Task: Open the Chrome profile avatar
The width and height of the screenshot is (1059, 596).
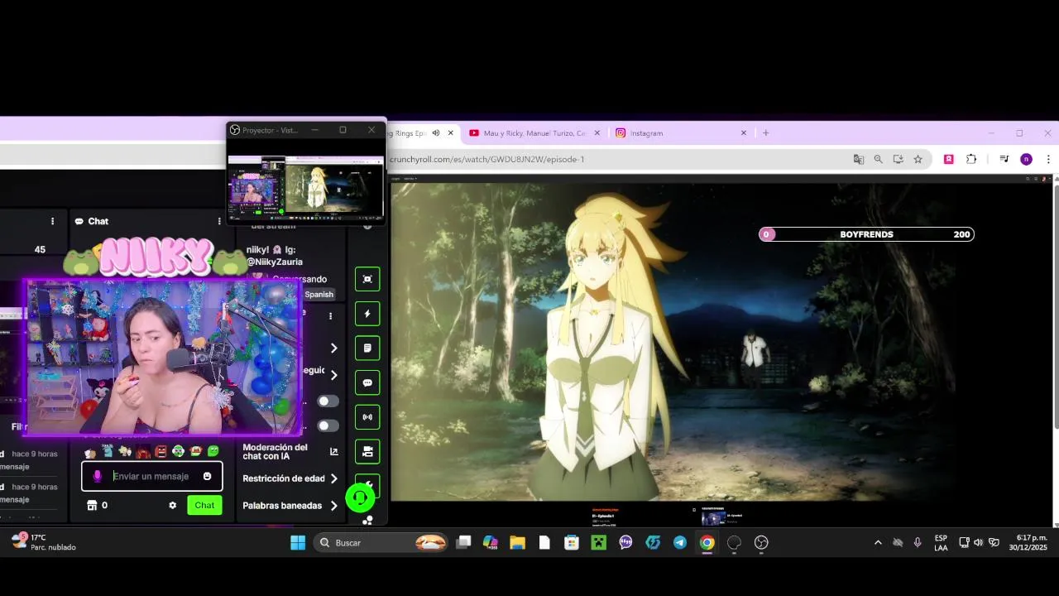Action: click(x=1026, y=159)
